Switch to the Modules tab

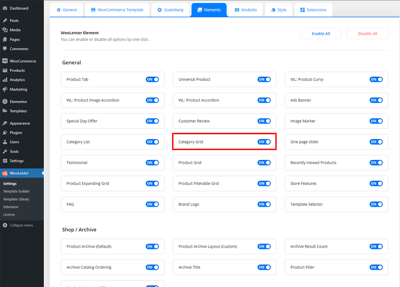coord(245,10)
